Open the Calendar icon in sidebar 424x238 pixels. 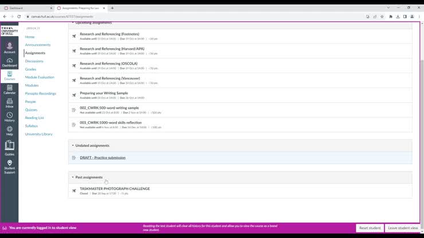click(x=9, y=89)
